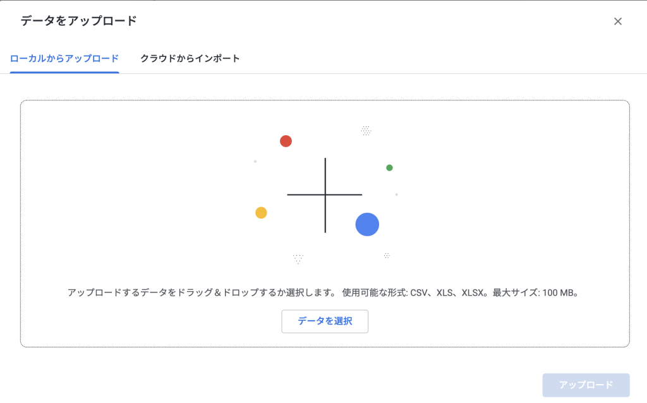Image resolution: width=647 pixels, height=403 pixels.
Task: Click the yellow circle in the illustration
Action: point(261,213)
